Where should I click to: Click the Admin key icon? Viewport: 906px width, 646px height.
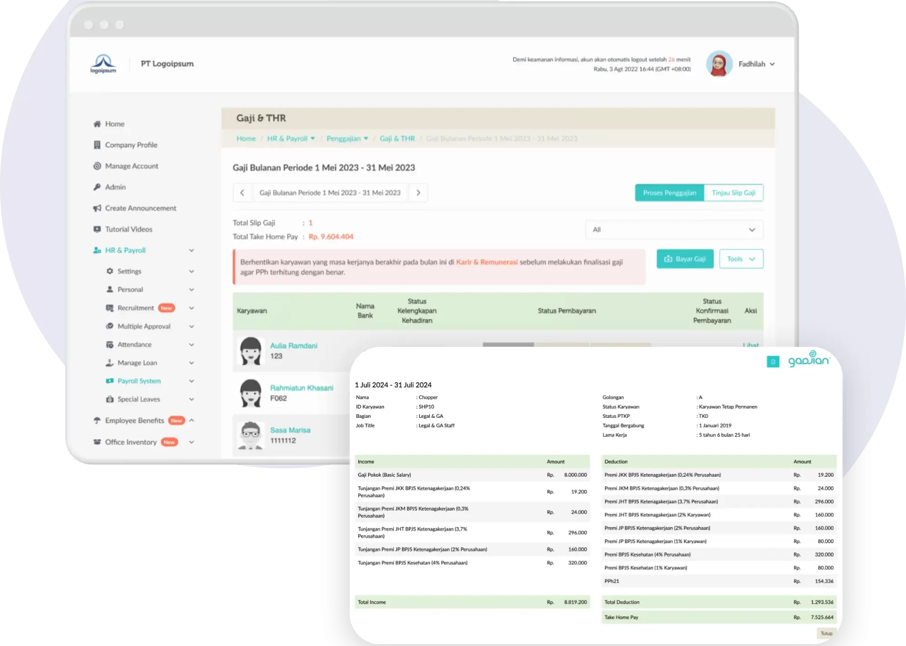[x=97, y=187]
